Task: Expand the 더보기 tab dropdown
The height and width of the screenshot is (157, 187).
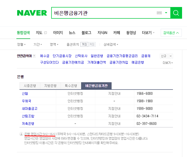Action: point(148,33)
